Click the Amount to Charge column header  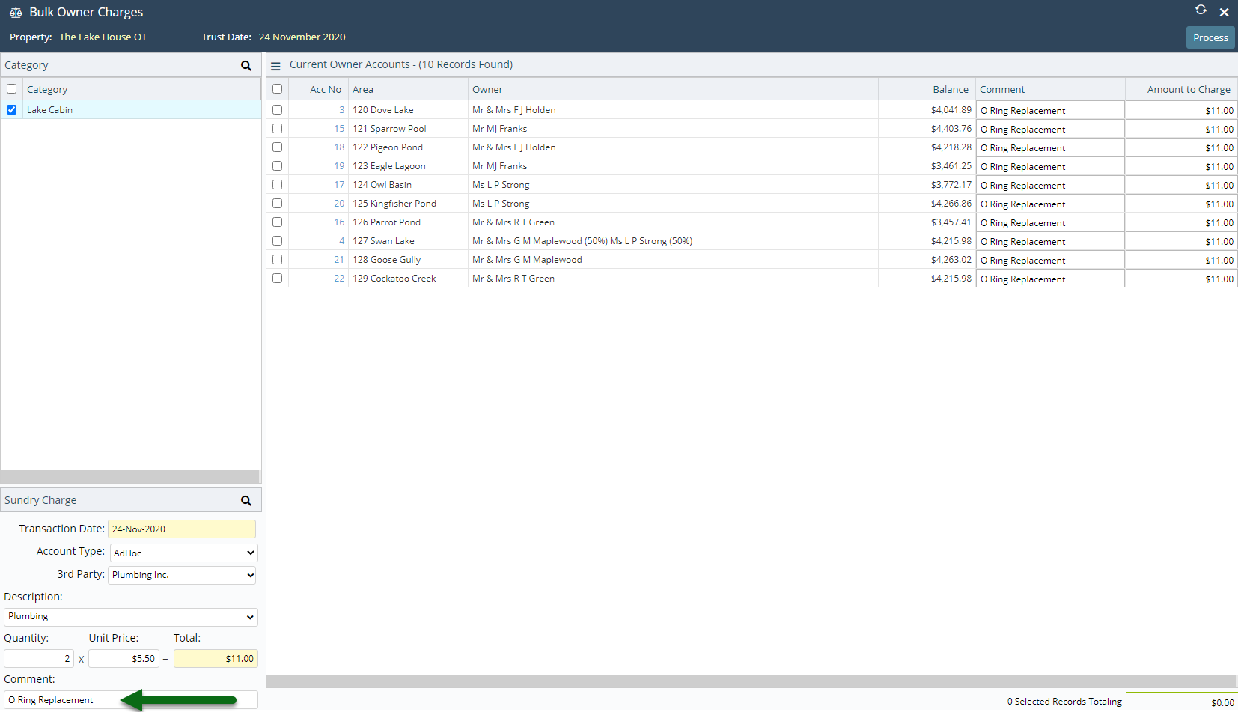pyautogui.click(x=1189, y=89)
